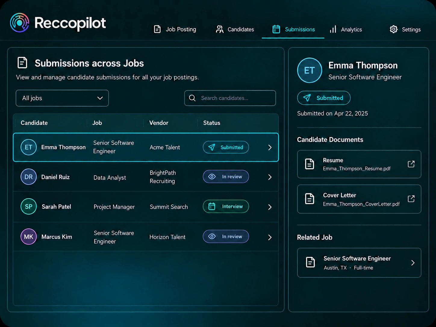436x327 pixels.
Task: Click the Resume document icon
Action: (310, 164)
